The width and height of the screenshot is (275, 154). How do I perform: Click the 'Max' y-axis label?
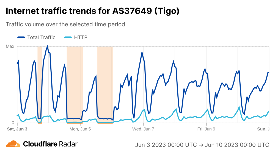point(10,47)
